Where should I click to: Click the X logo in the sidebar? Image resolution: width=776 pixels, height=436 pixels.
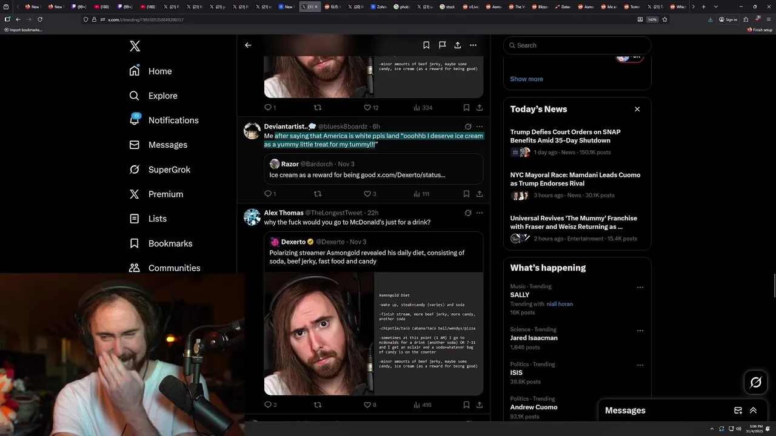tap(135, 46)
